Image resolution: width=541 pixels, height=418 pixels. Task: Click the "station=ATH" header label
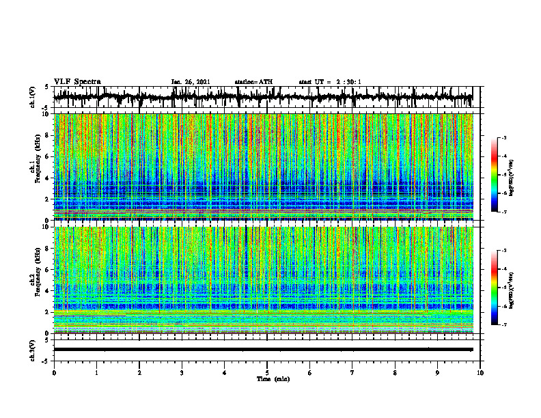click(253, 82)
